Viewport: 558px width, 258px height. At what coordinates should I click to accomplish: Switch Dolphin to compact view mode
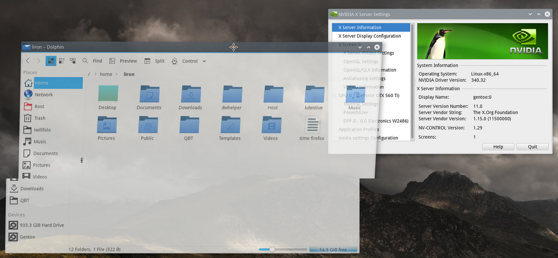62,61
